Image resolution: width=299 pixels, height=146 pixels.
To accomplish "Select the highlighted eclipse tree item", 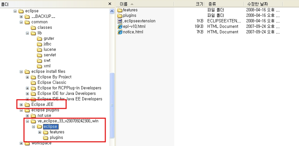I will click(x=51, y=127).
